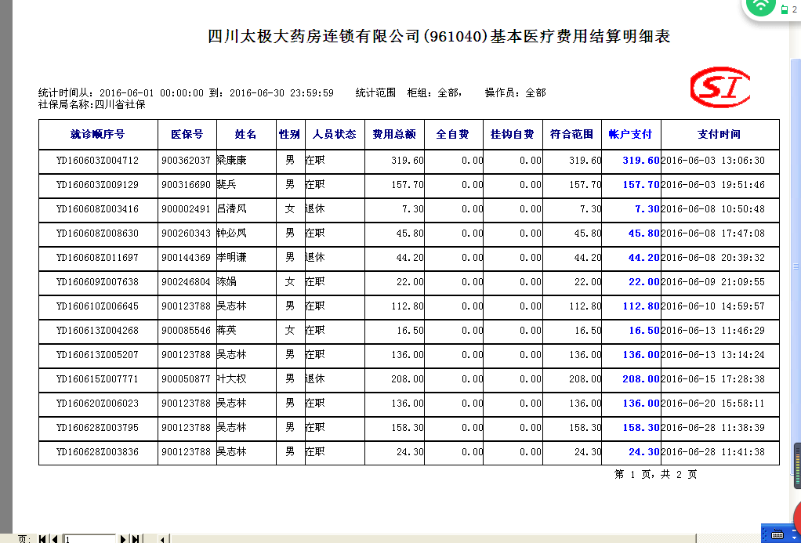Click the name 吕清凤
Viewport: 801px width, 543px height.
pyautogui.click(x=232, y=209)
